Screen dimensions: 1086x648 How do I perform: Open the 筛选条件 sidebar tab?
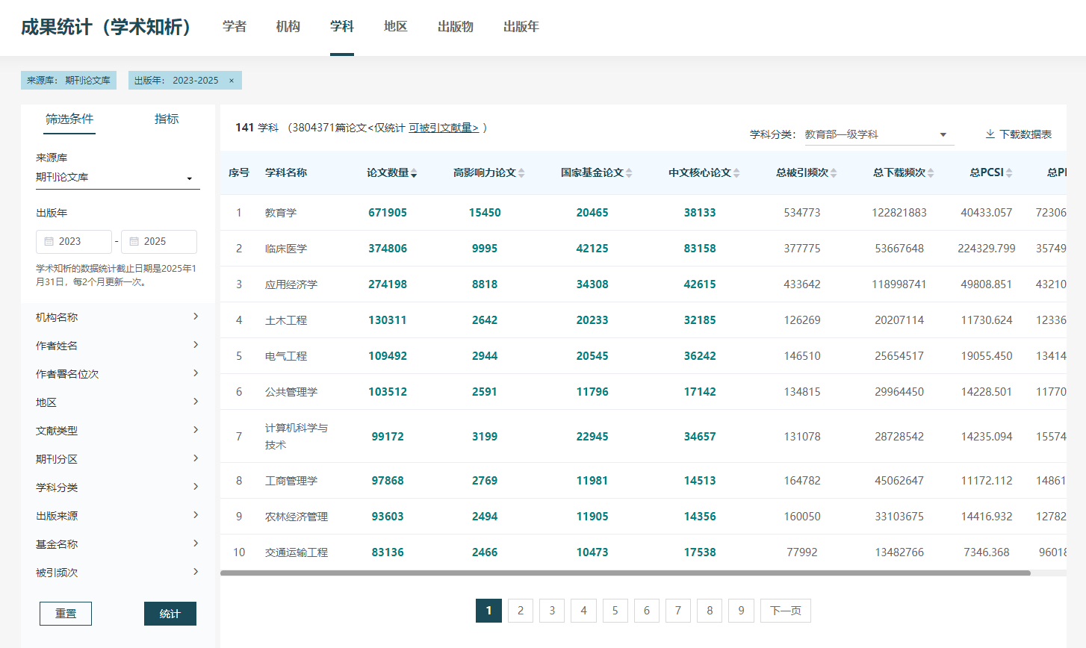[69, 119]
